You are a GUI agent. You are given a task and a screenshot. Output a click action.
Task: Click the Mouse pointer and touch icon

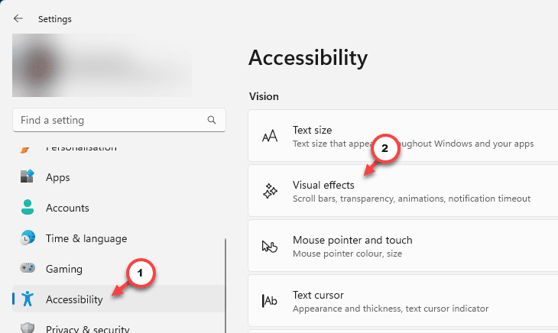(x=270, y=246)
